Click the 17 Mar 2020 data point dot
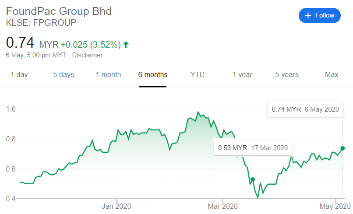The image size is (353, 214). pos(253,179)
